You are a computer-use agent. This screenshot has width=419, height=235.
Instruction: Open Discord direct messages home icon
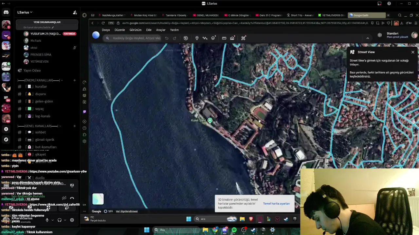coord(6,12)
